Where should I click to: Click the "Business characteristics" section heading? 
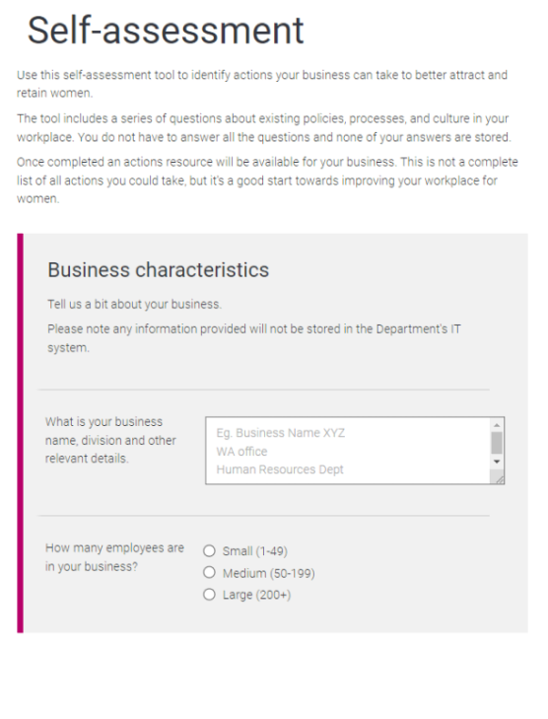[158, 269]
